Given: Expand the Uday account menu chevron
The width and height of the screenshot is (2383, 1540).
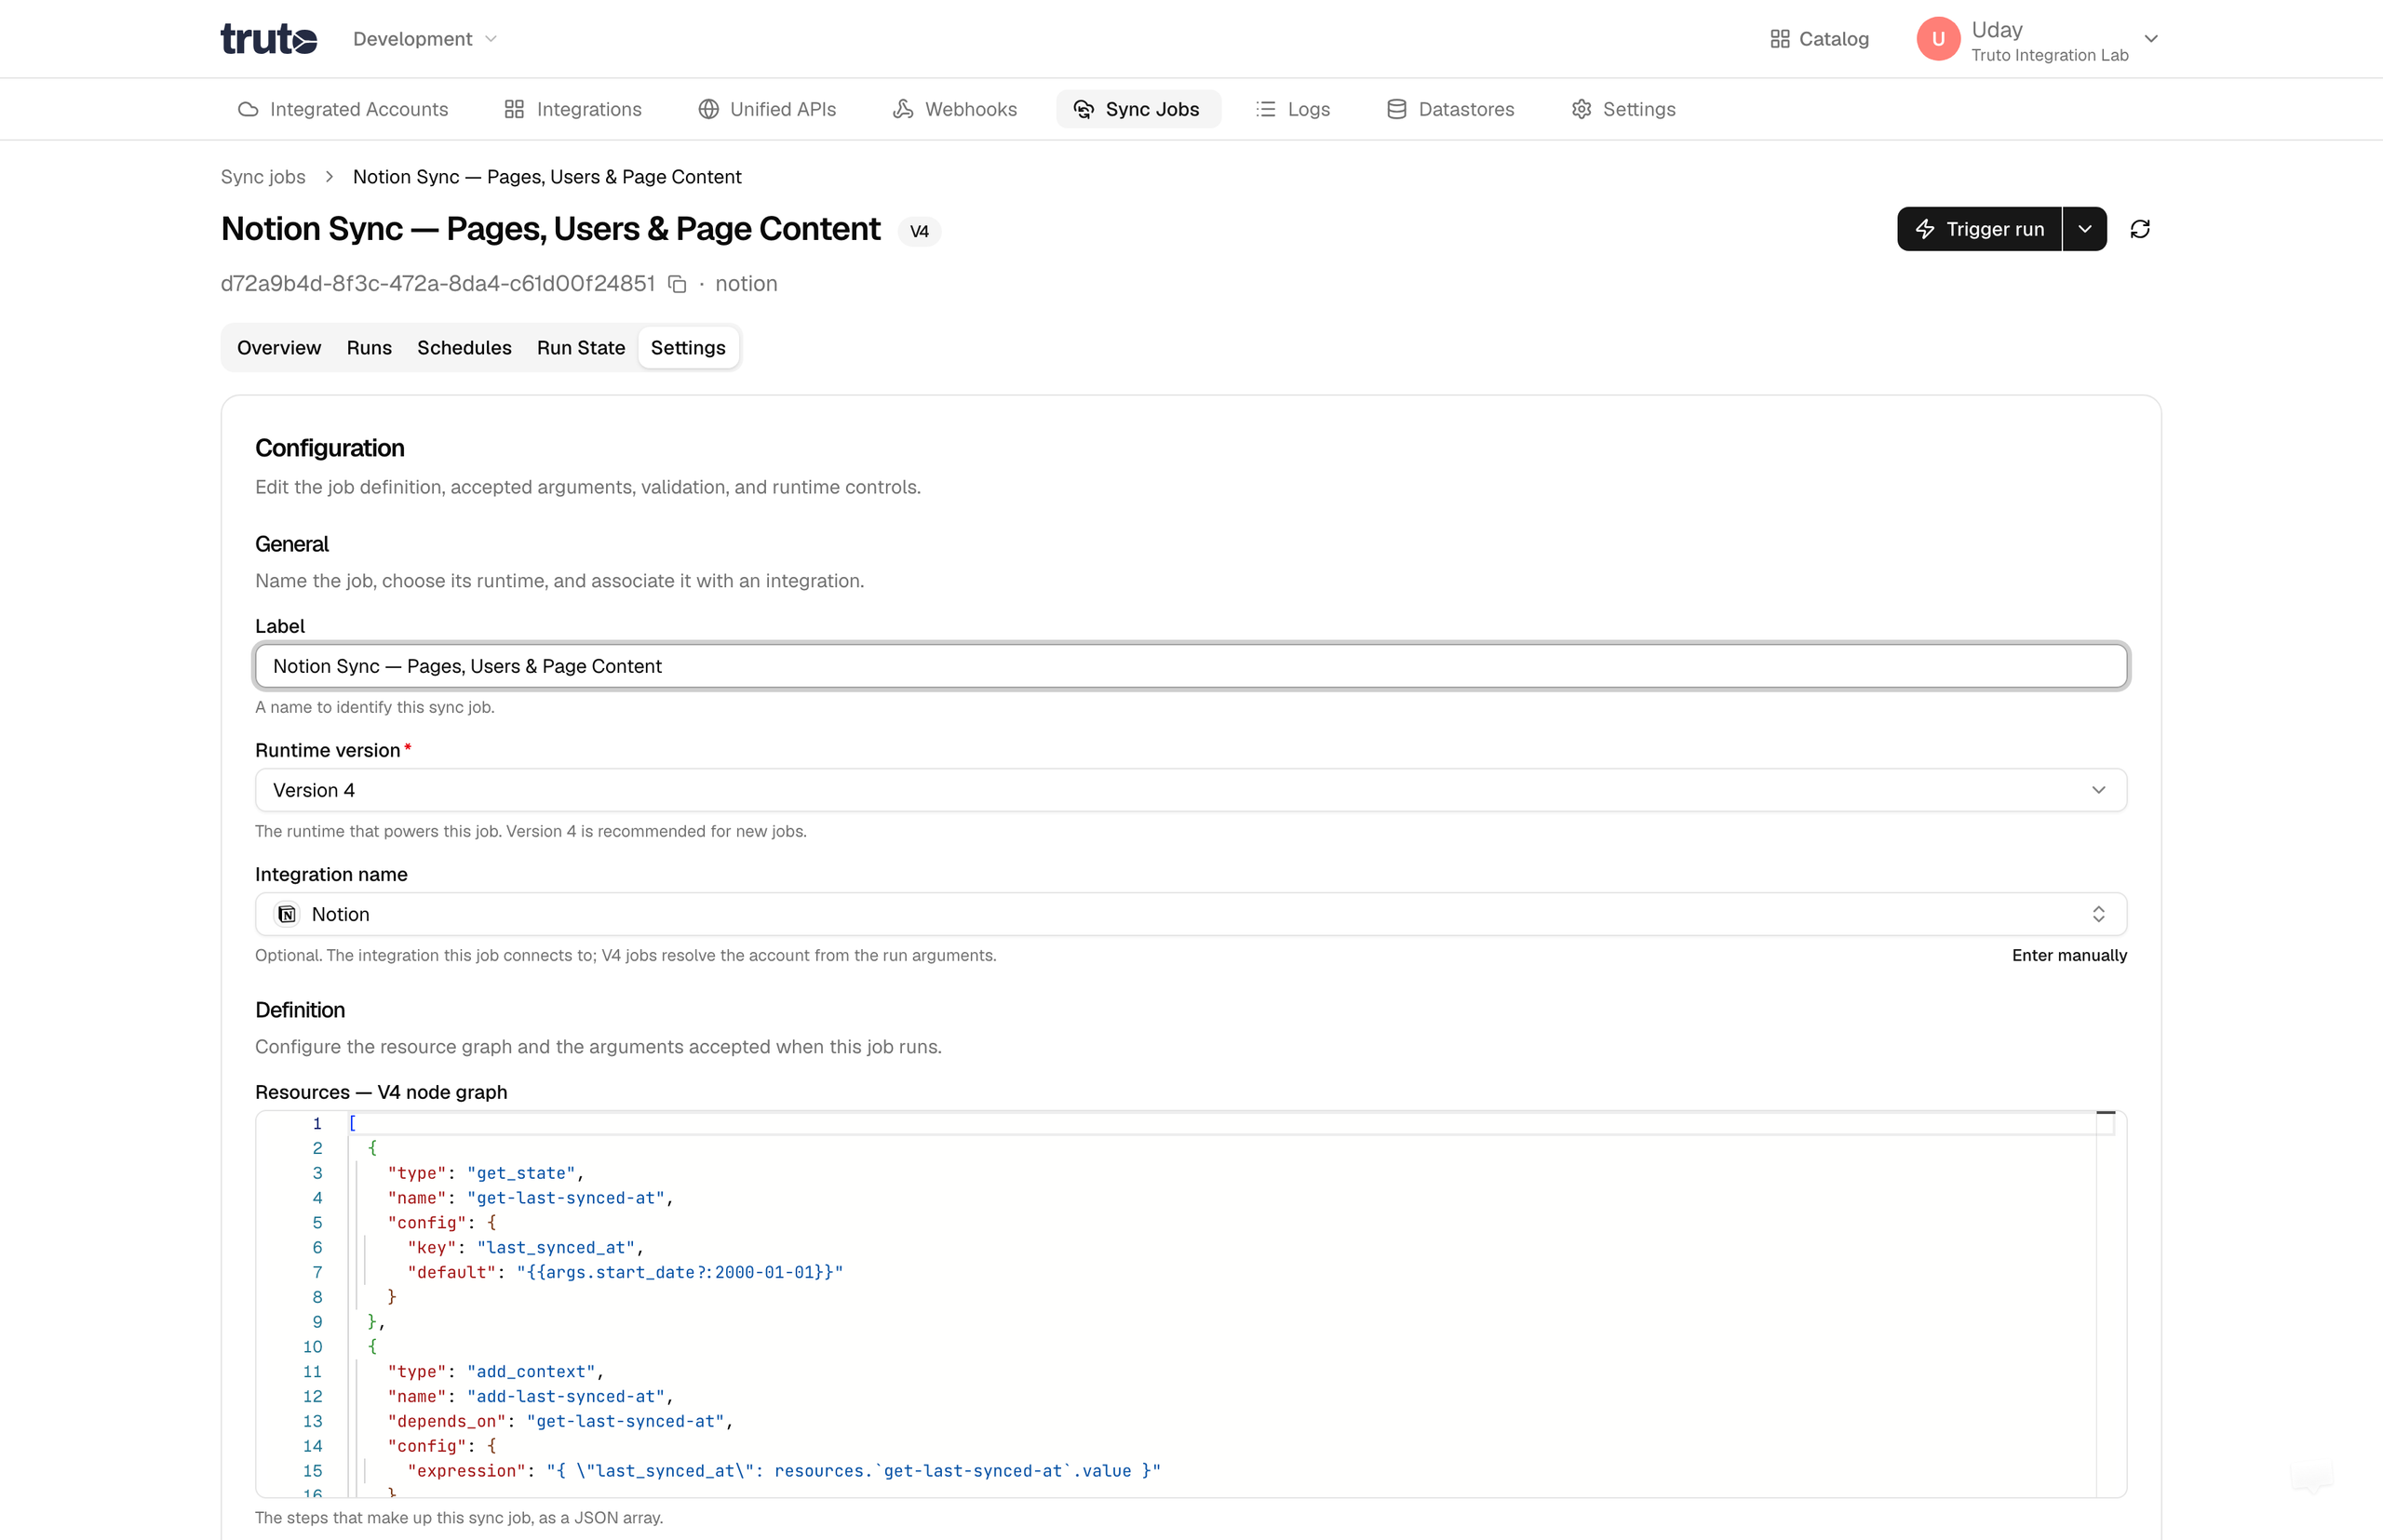Looking at the screenshot, I should [2151, 39].
